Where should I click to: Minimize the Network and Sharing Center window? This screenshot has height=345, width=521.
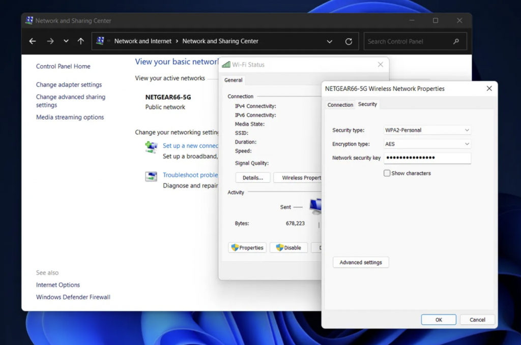pyautogui.click(x=412, y=20)
